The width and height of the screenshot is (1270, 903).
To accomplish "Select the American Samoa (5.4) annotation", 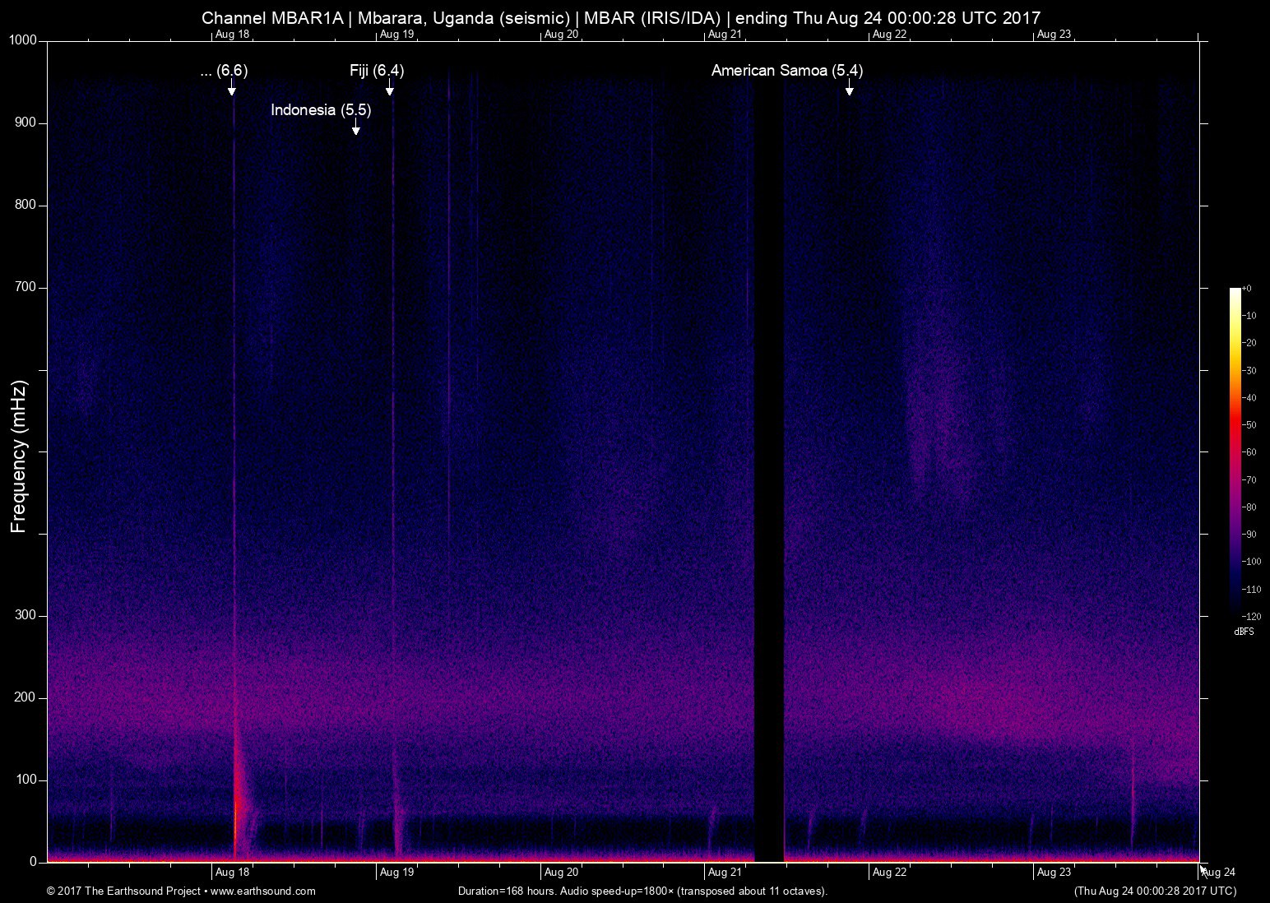I will tap(786, 71).
